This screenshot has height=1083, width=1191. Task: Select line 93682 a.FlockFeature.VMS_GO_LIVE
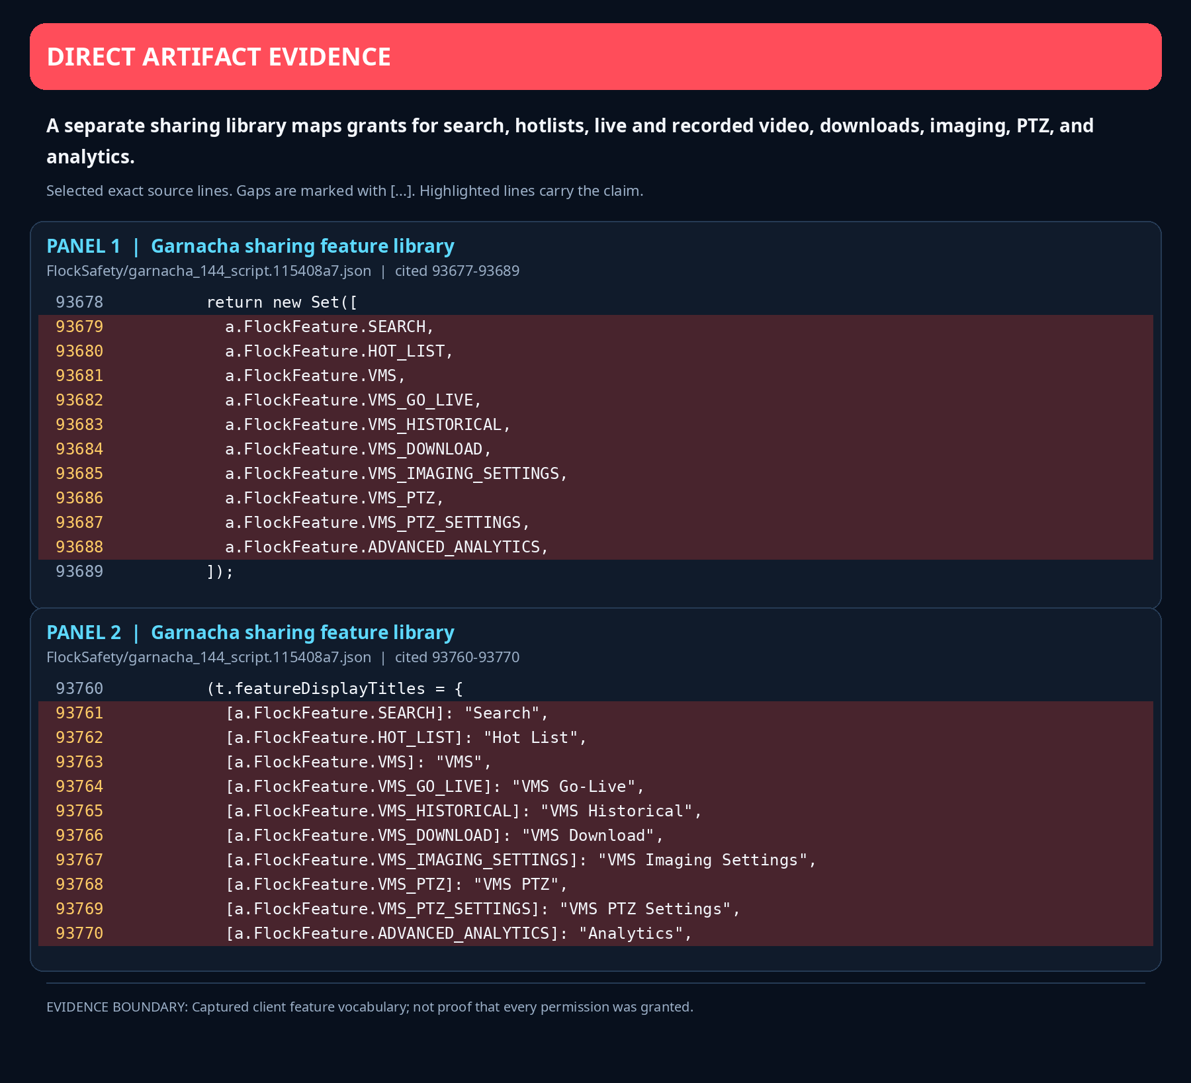click(x=595, y=400)
